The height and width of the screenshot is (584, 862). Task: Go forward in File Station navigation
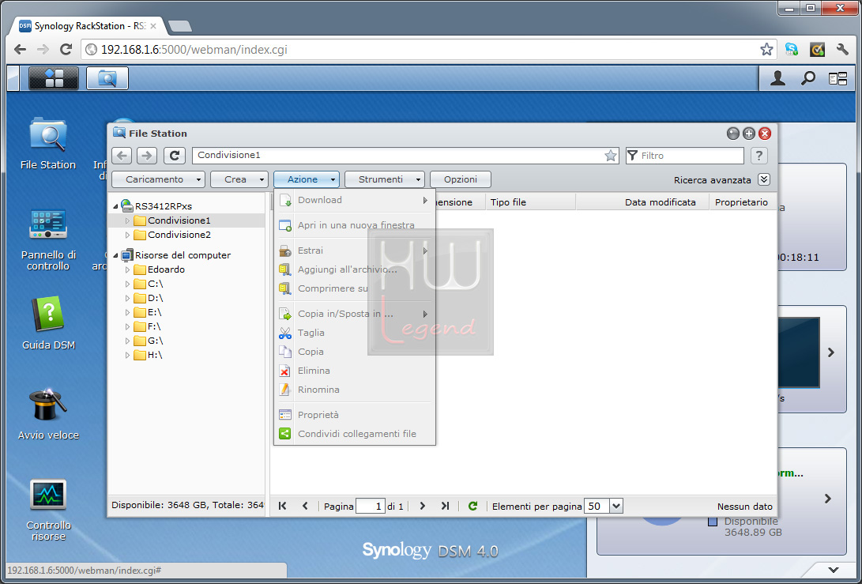147,156
